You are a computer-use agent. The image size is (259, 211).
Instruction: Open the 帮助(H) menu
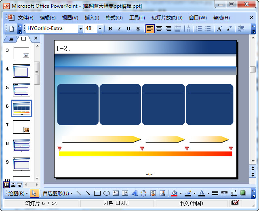[x=221, y=18]
